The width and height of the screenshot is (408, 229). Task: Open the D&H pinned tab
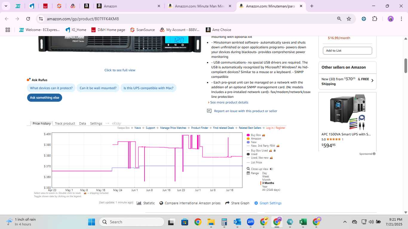45,6
